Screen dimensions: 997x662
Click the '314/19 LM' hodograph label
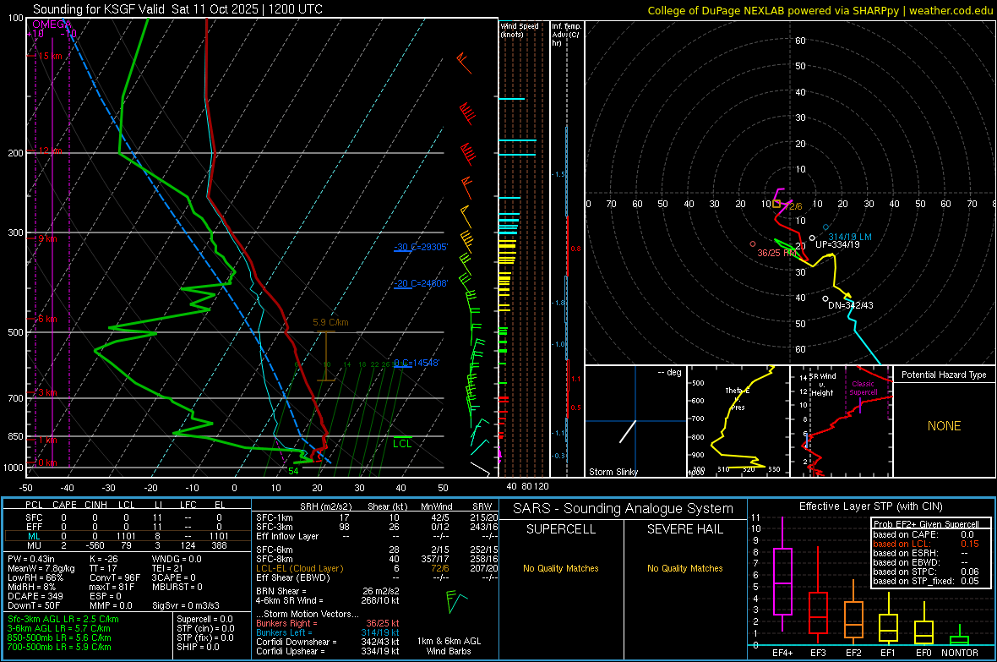(x=850, y=237)
